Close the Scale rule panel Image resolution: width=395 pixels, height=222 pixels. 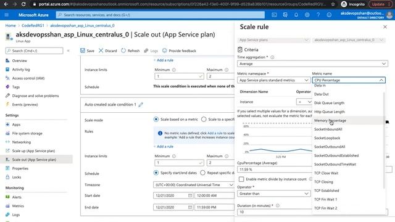385,27
